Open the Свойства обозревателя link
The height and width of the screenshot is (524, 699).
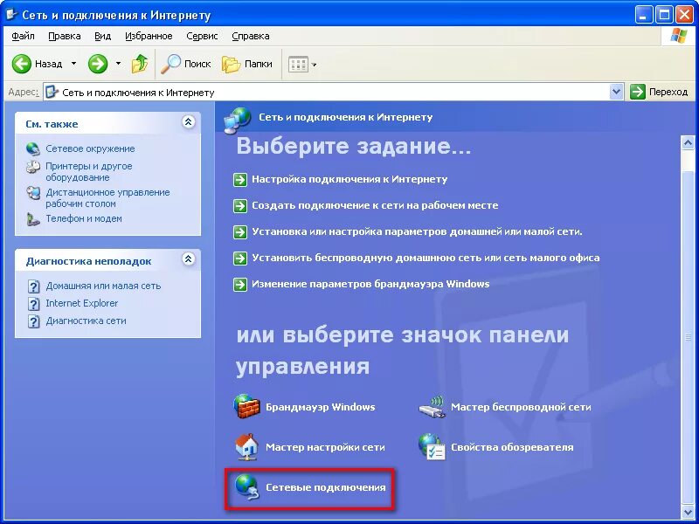[x=512, y=447]
